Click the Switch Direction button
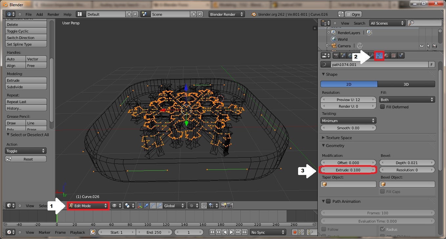 (26, 38)
